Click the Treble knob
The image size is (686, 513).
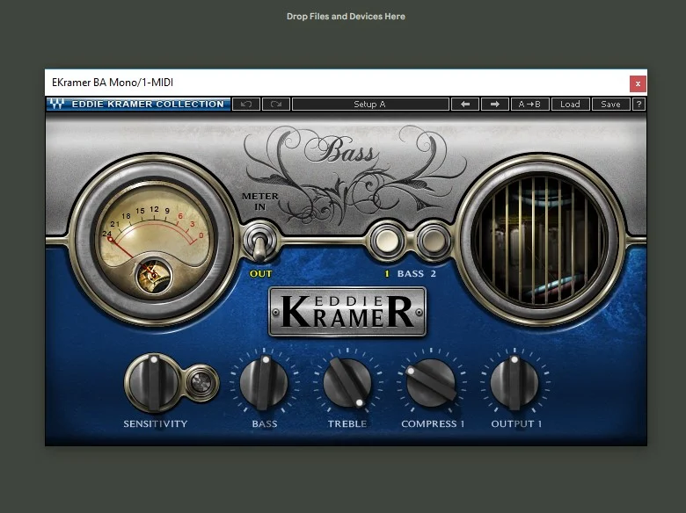coord(347,383)
